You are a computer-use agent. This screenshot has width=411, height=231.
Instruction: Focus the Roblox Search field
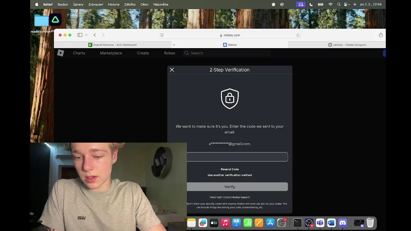click(x=226, y=53)
